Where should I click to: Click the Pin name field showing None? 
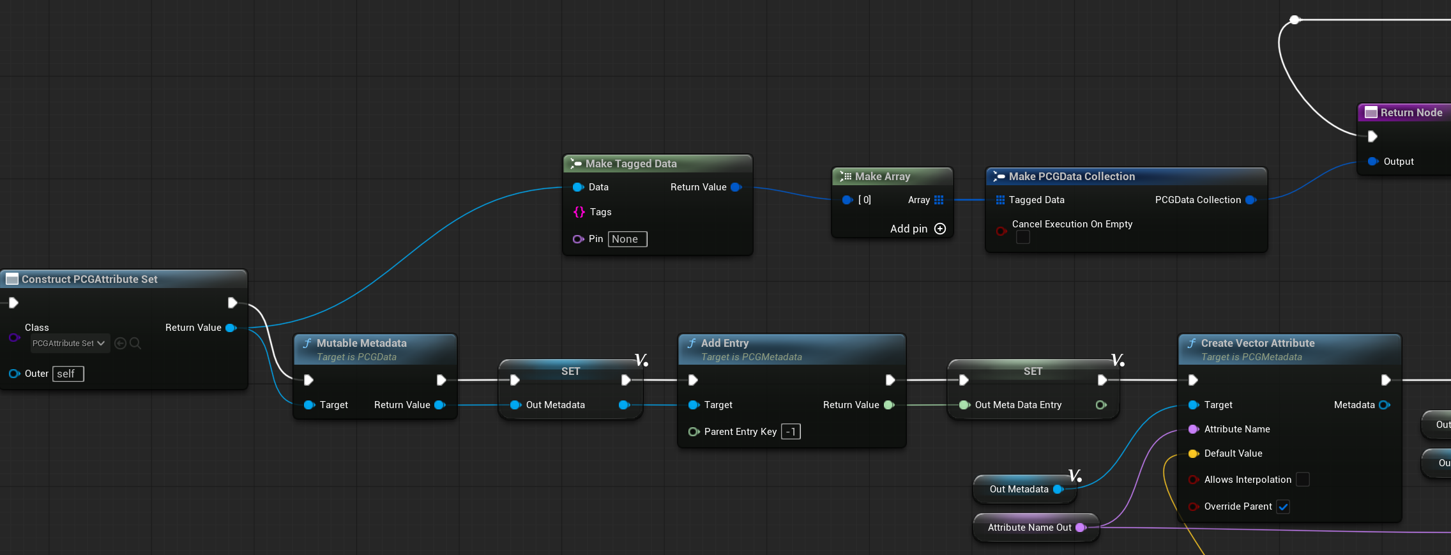pyautogui.click(x=627, y=239)
